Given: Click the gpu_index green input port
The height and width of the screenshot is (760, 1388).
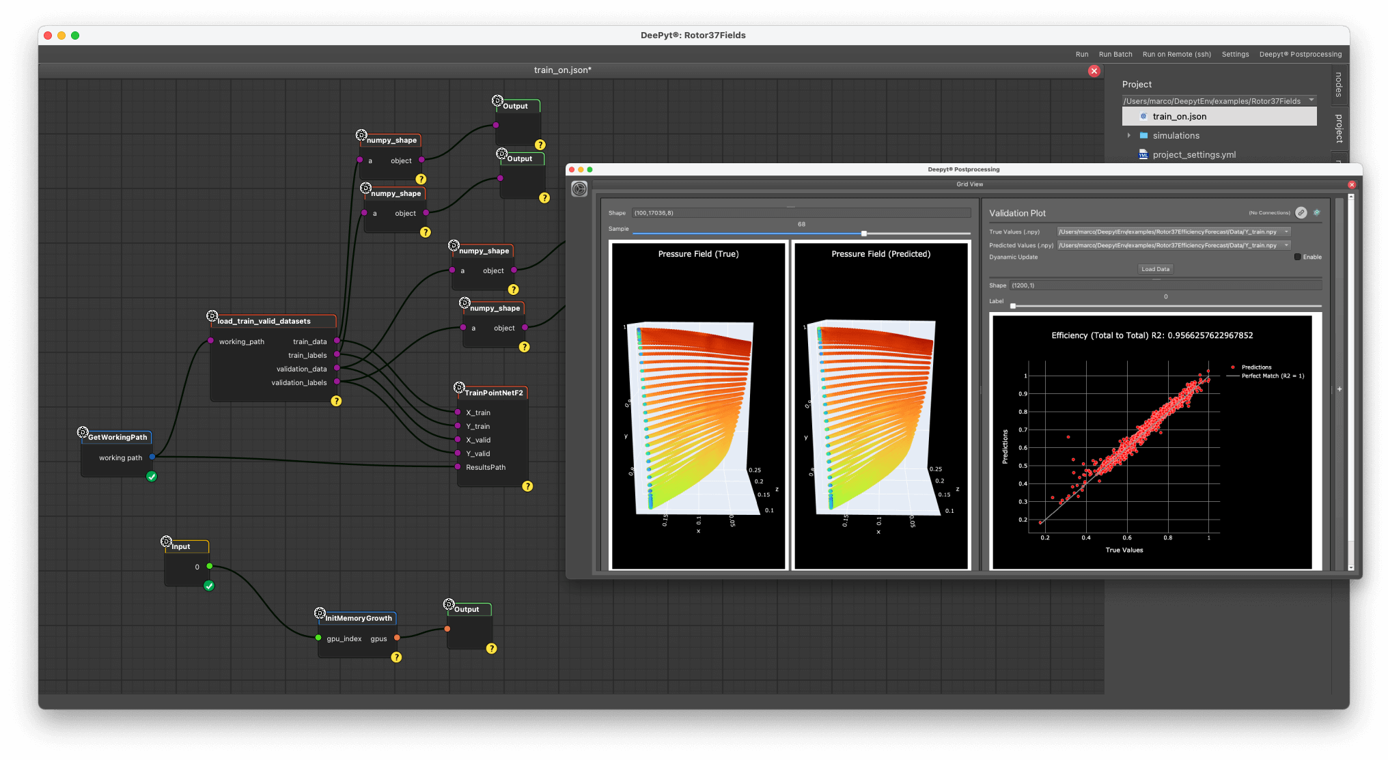Looking at the screenshot, I should 318,638.
